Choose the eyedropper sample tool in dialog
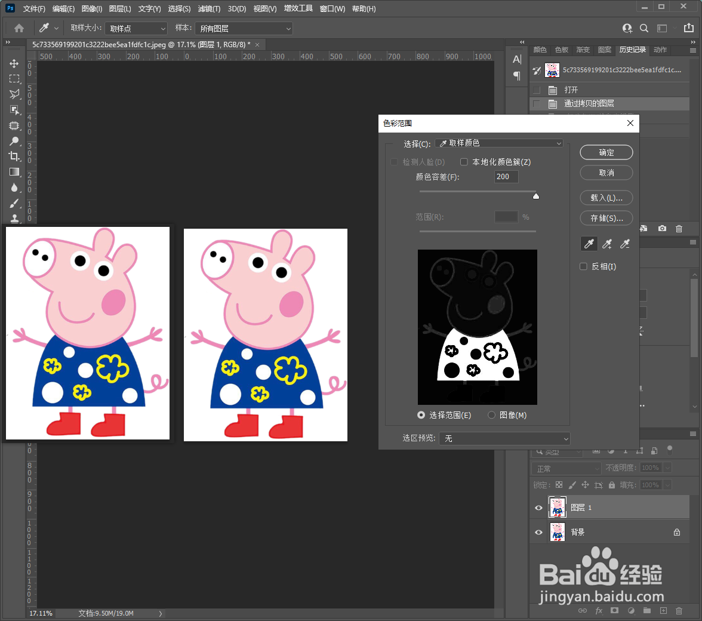 (589, 244)
